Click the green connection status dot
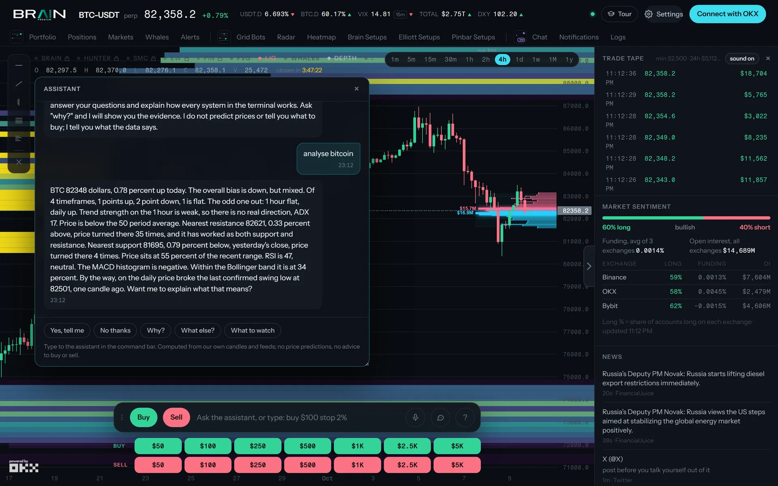Image resolution: width=778 pixels, height=486 pixels. [x=592, y=14]
